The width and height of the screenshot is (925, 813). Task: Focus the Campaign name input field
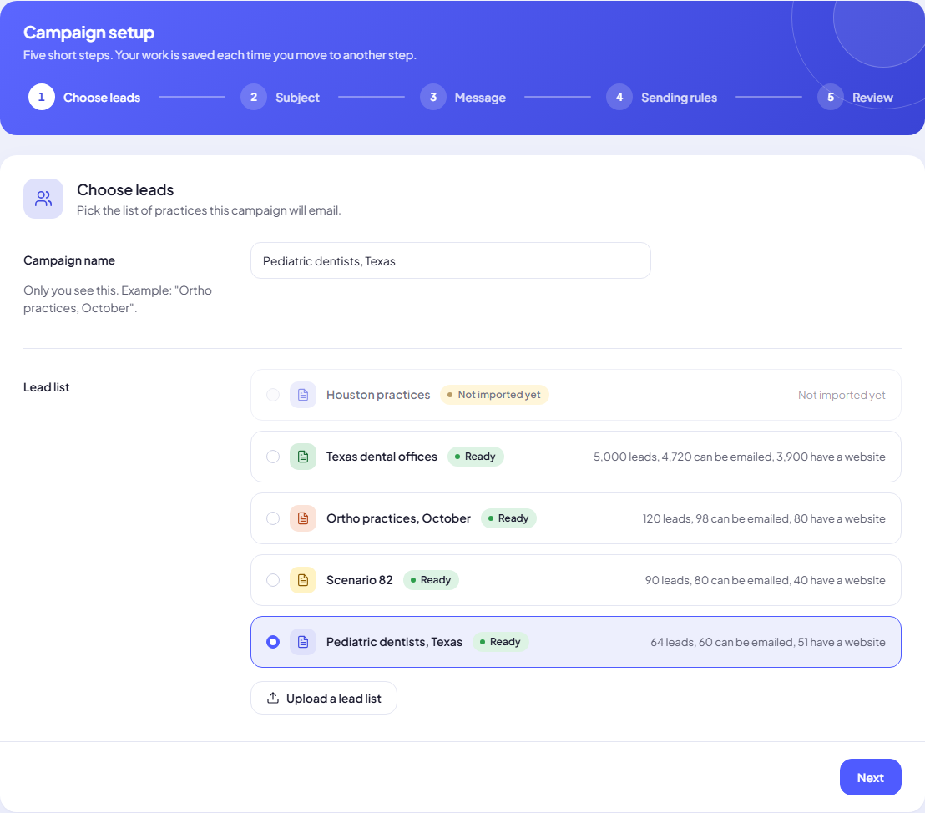pyautogui.click(x=451, y=260)
